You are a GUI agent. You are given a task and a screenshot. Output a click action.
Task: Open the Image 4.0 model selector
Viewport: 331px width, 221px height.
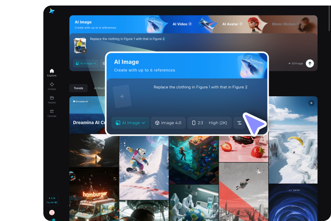[x=168, y=123]
